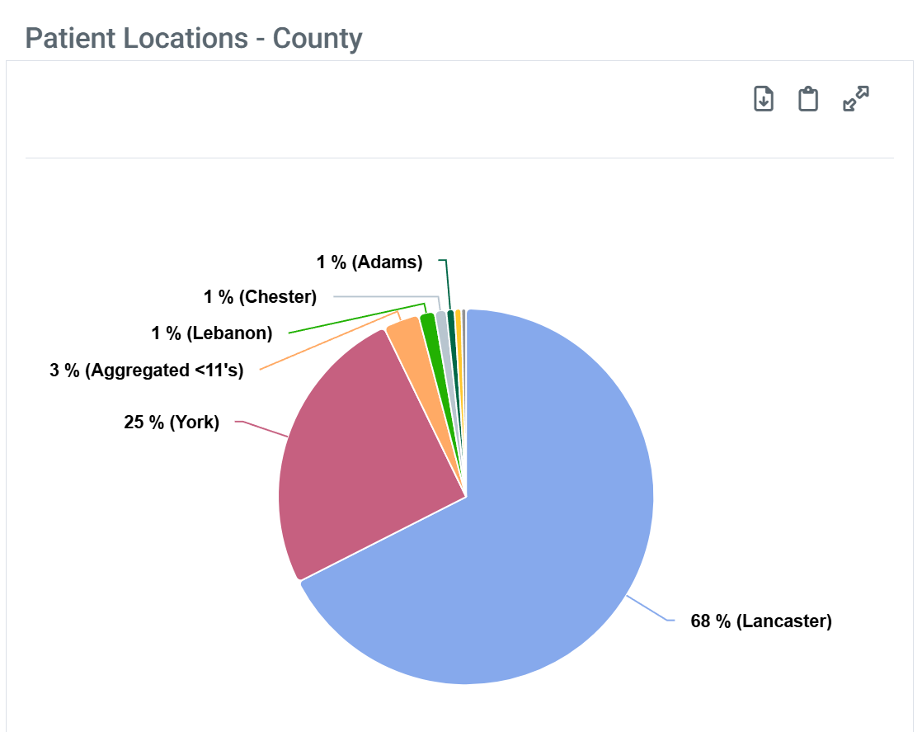Click the download chart icon

click(764, 99)
